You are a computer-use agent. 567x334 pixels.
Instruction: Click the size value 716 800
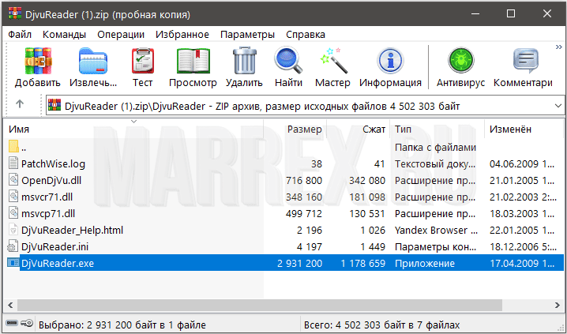click(304, 180)
